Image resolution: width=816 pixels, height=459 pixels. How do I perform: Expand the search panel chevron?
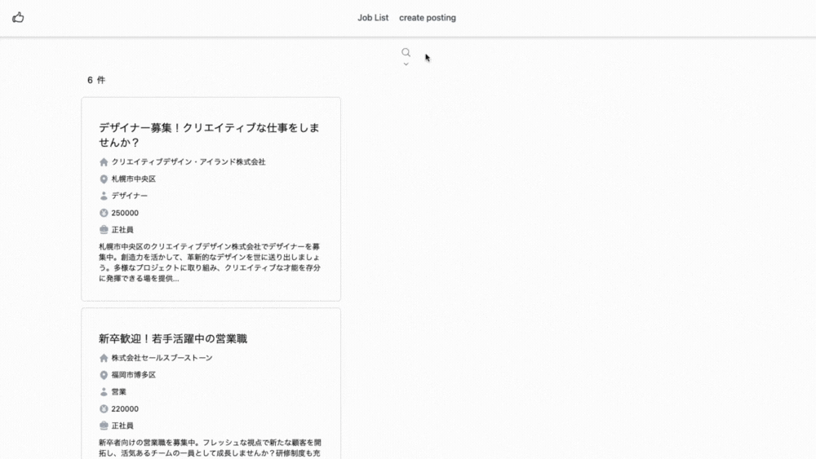click(x=406, y=64)
